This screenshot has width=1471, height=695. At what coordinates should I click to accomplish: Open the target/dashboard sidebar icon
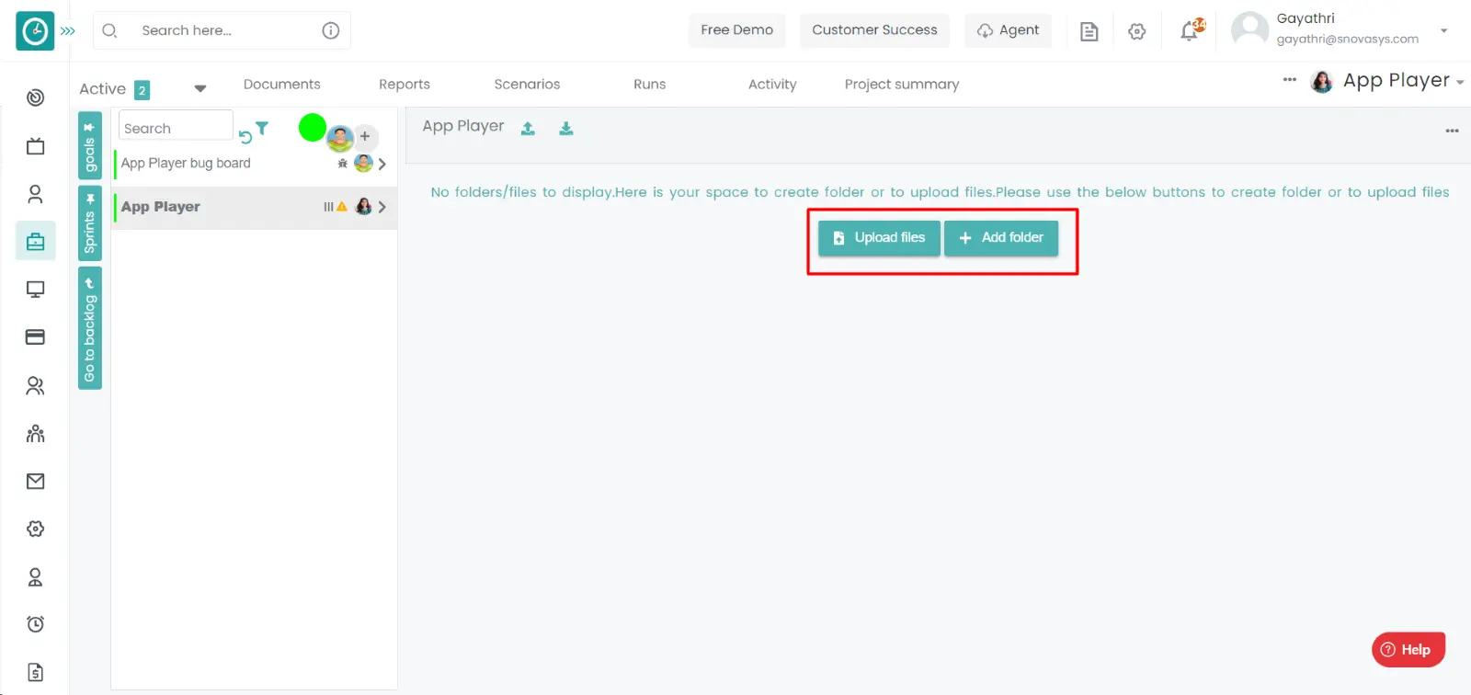click(35, 97)
